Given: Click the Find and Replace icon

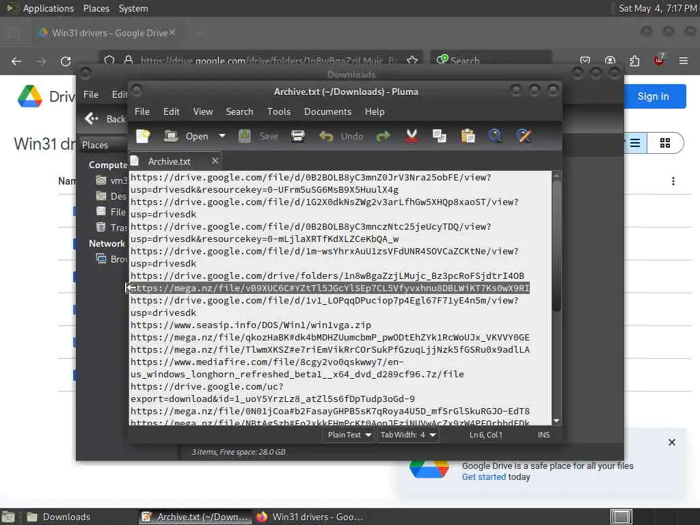Looking at the screenshot, I should click(524, 136).
